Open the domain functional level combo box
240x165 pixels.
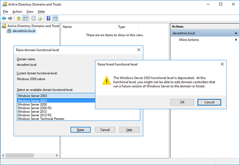56,96
